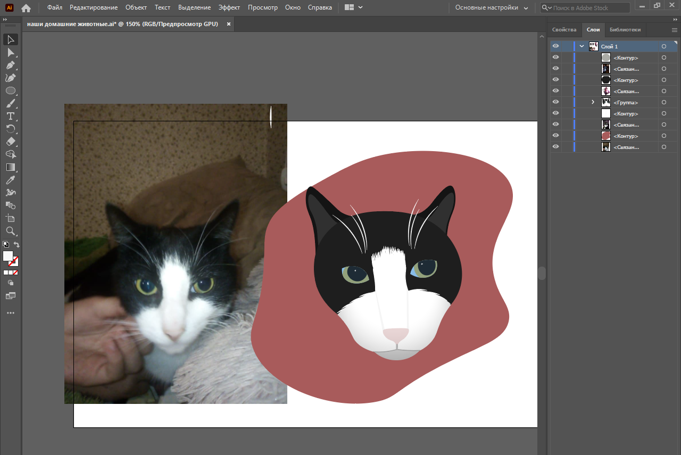Select the Eyedropper tool
This screenshot has width=681, height=455.
(11, 180)
